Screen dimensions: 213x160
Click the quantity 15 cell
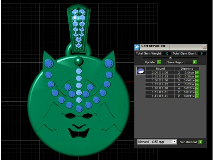point(179,76)
